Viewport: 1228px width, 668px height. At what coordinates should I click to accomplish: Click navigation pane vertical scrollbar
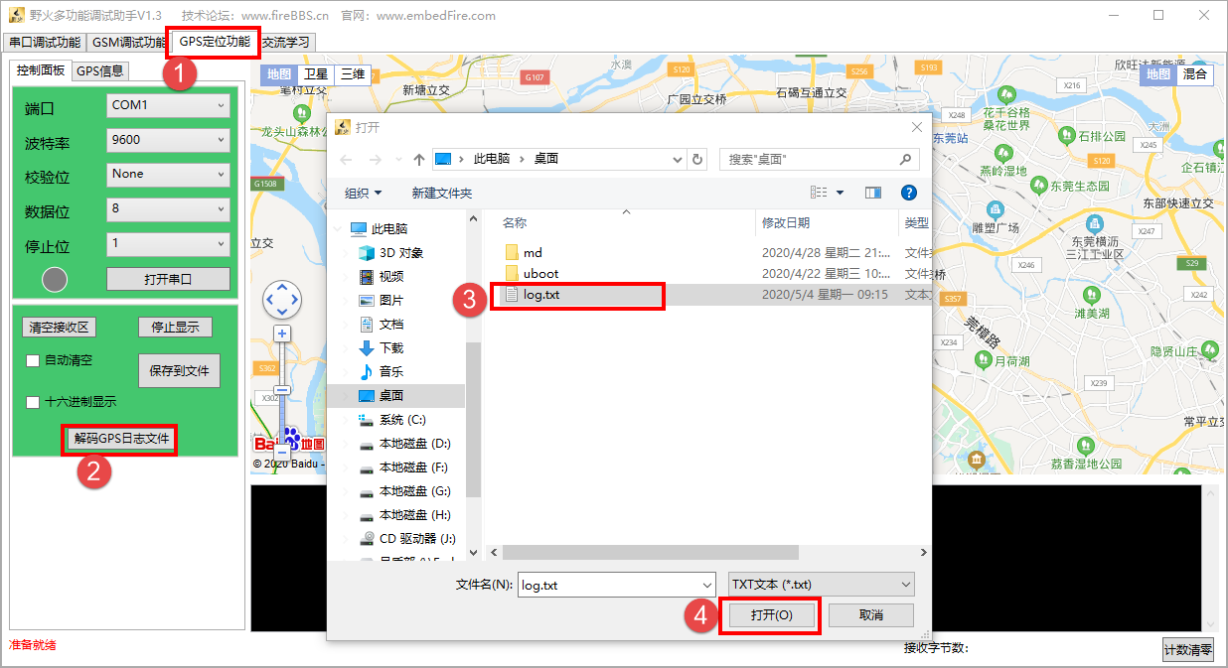pyautogui.click(x=473, y=421)
